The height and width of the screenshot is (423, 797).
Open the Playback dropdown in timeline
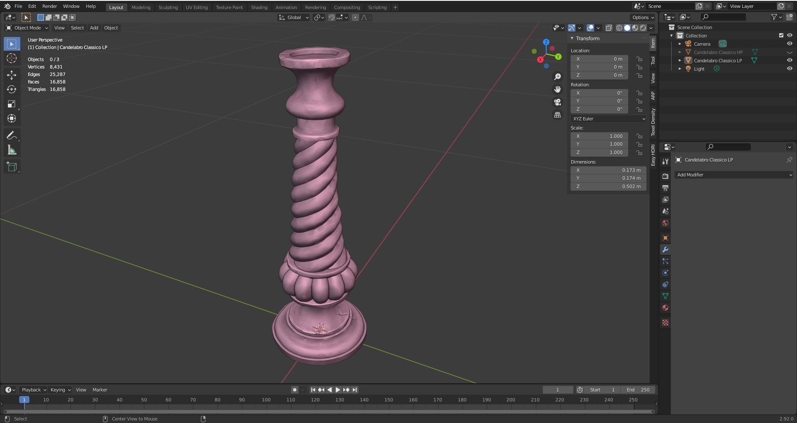tap(34, 390)
